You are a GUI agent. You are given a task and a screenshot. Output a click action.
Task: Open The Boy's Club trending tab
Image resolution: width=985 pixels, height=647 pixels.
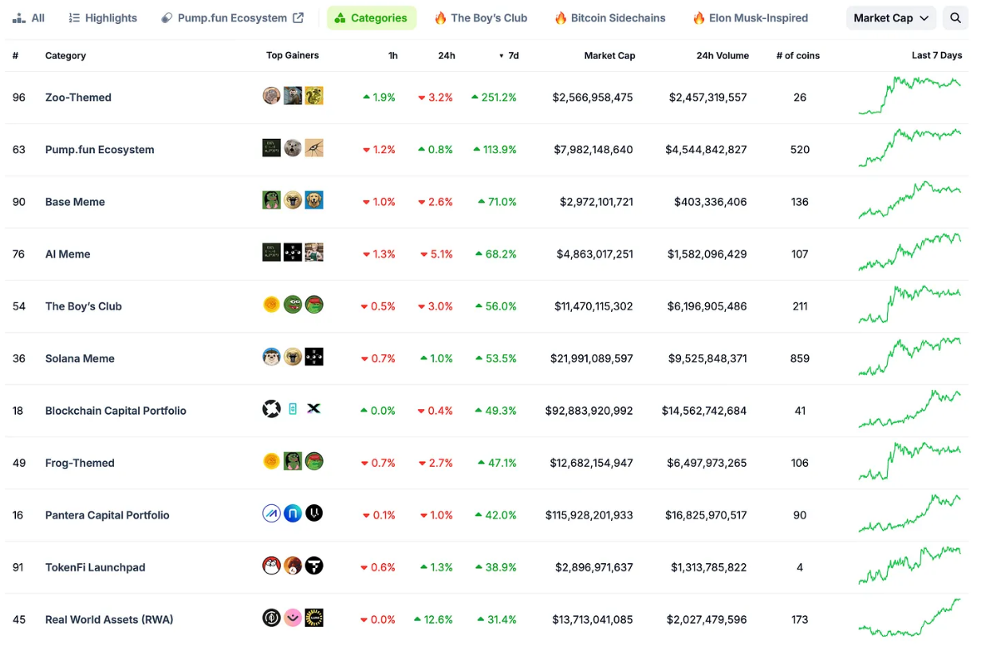(x=481, y=18)
